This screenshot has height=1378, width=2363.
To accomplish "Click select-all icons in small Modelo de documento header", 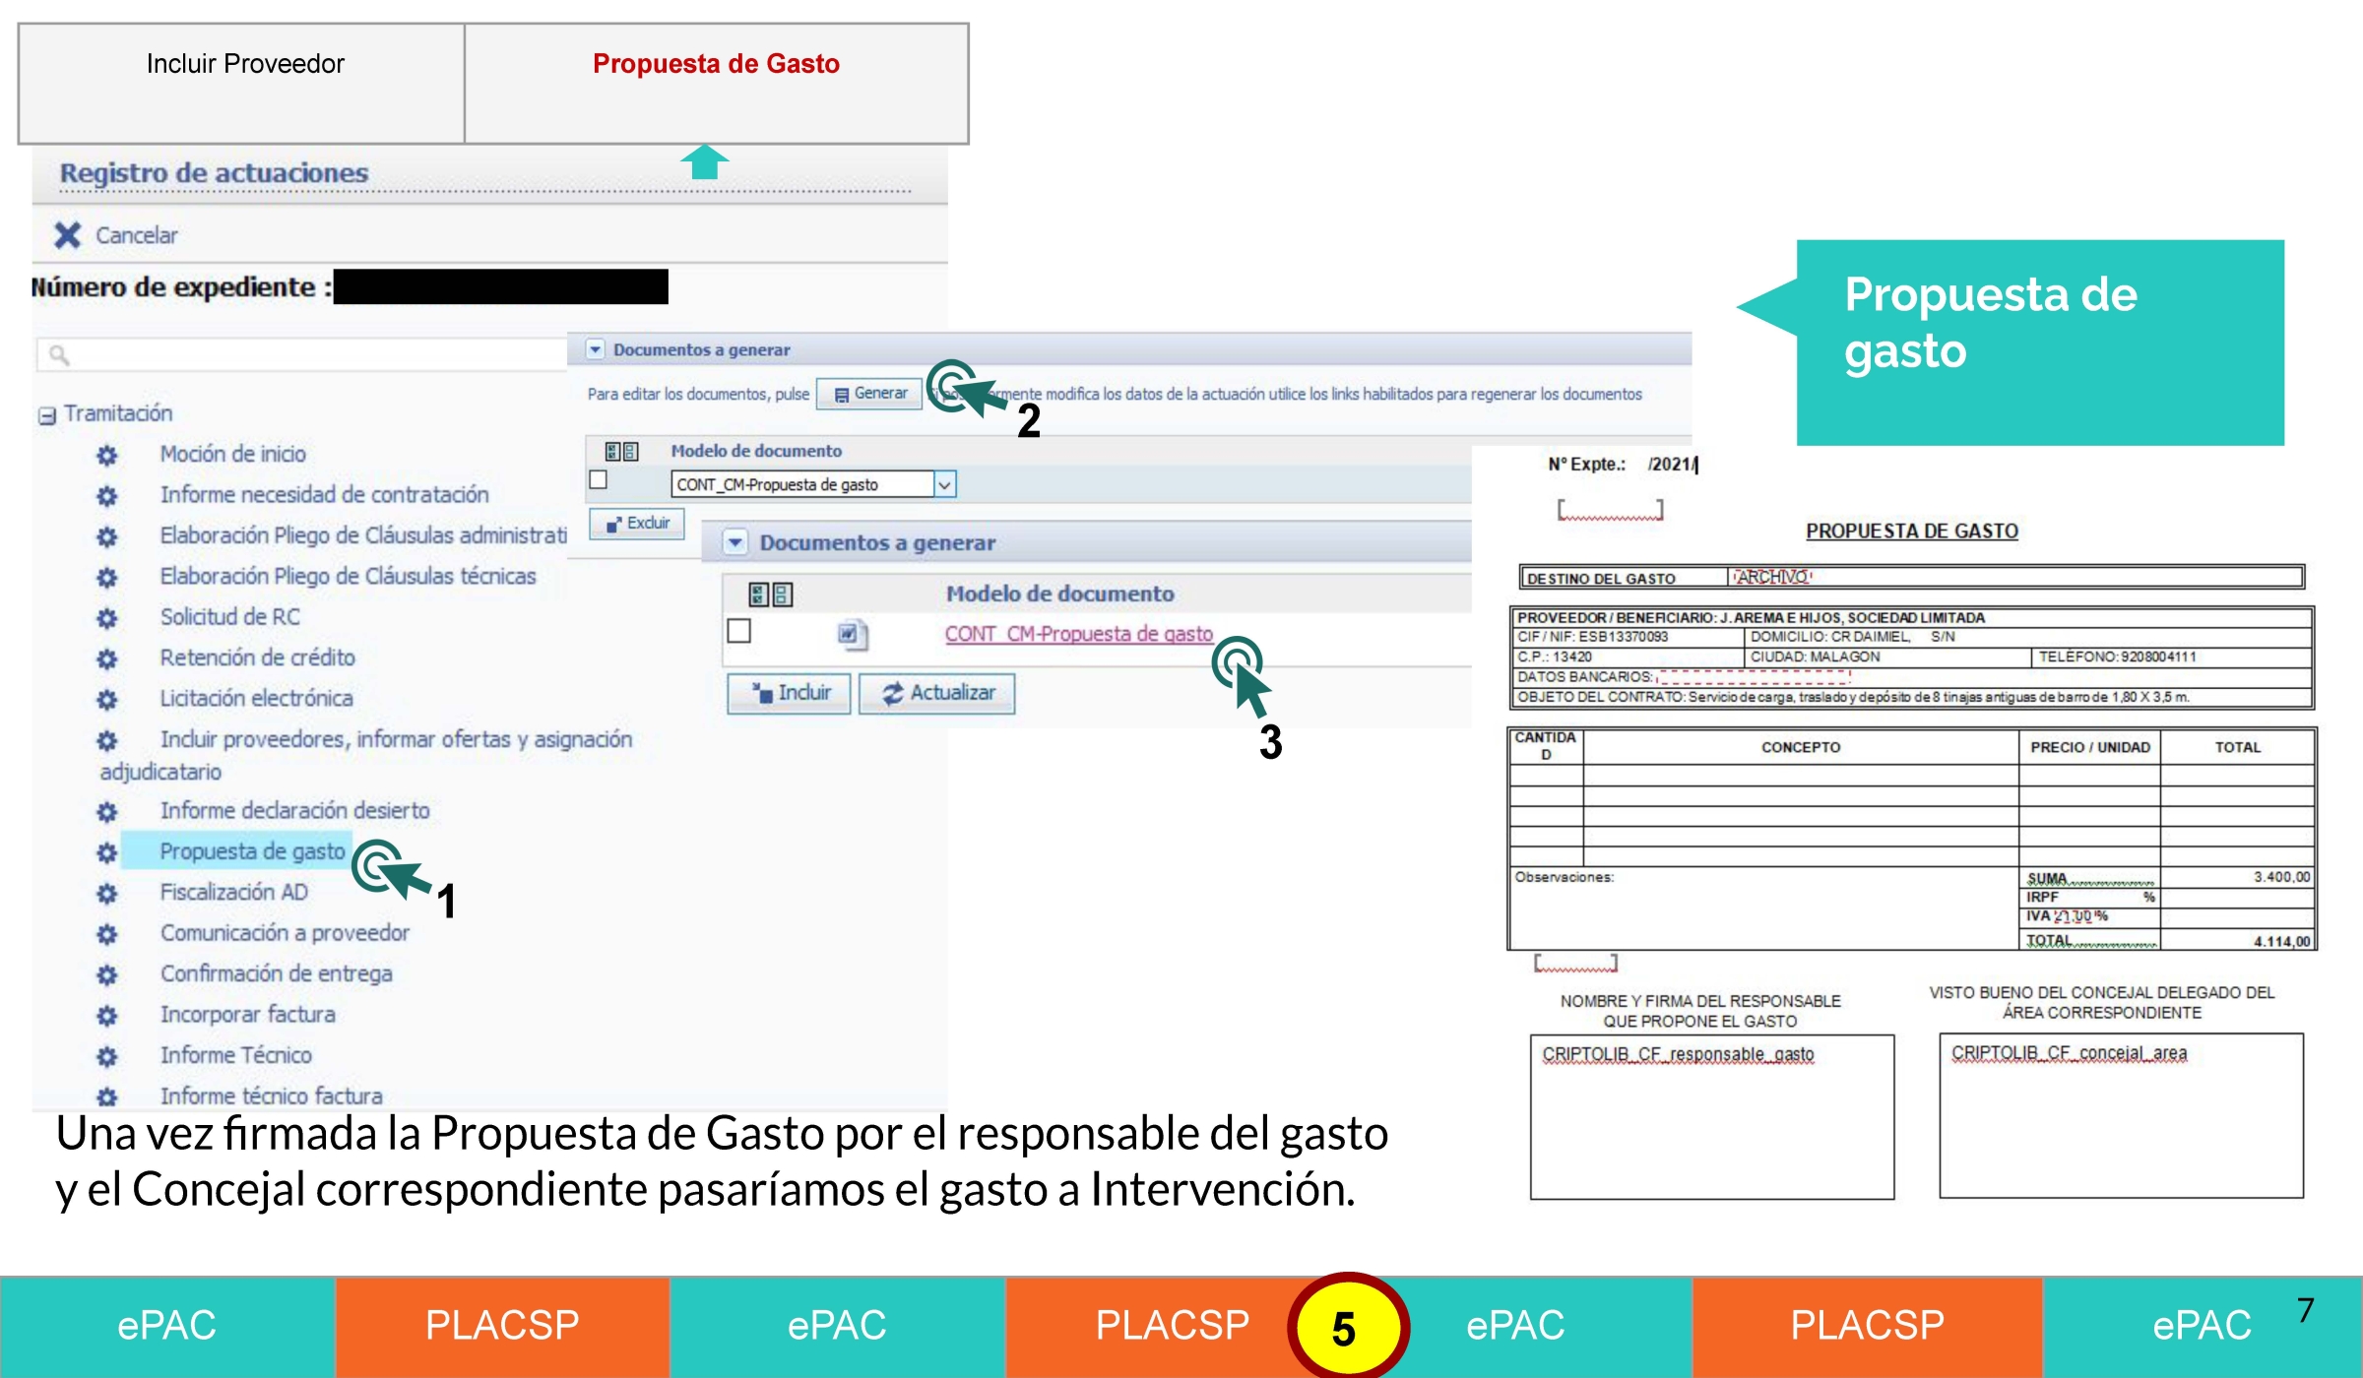I will pyautogui.click(x=621, y=451).
